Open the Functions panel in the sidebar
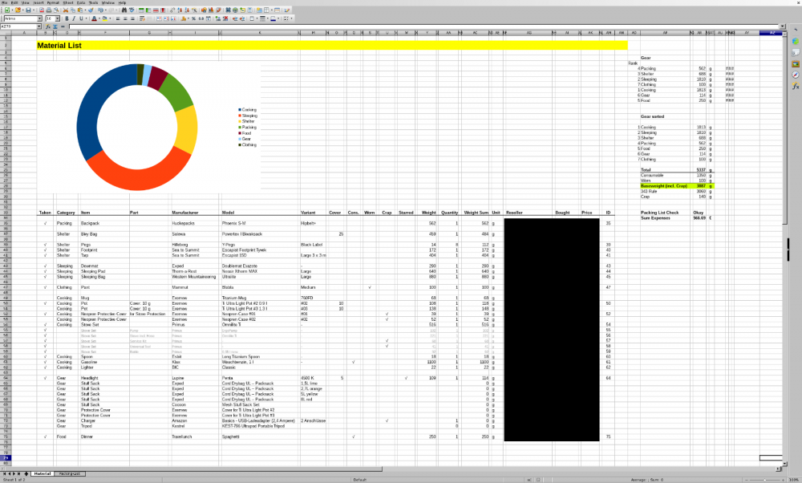802x483 pixels. coord(796,86)
